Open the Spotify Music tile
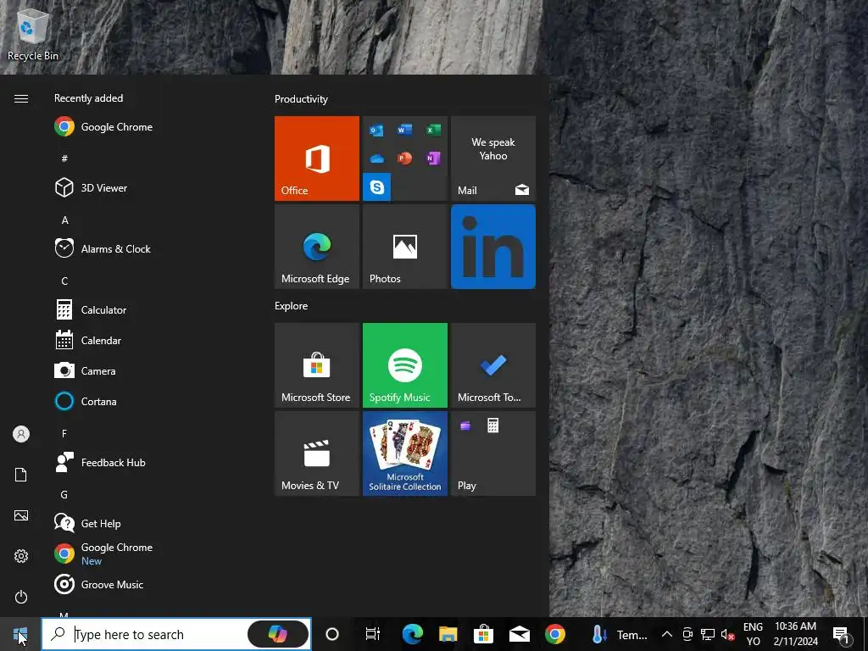 pyautogui.click(x=404, y=365)
